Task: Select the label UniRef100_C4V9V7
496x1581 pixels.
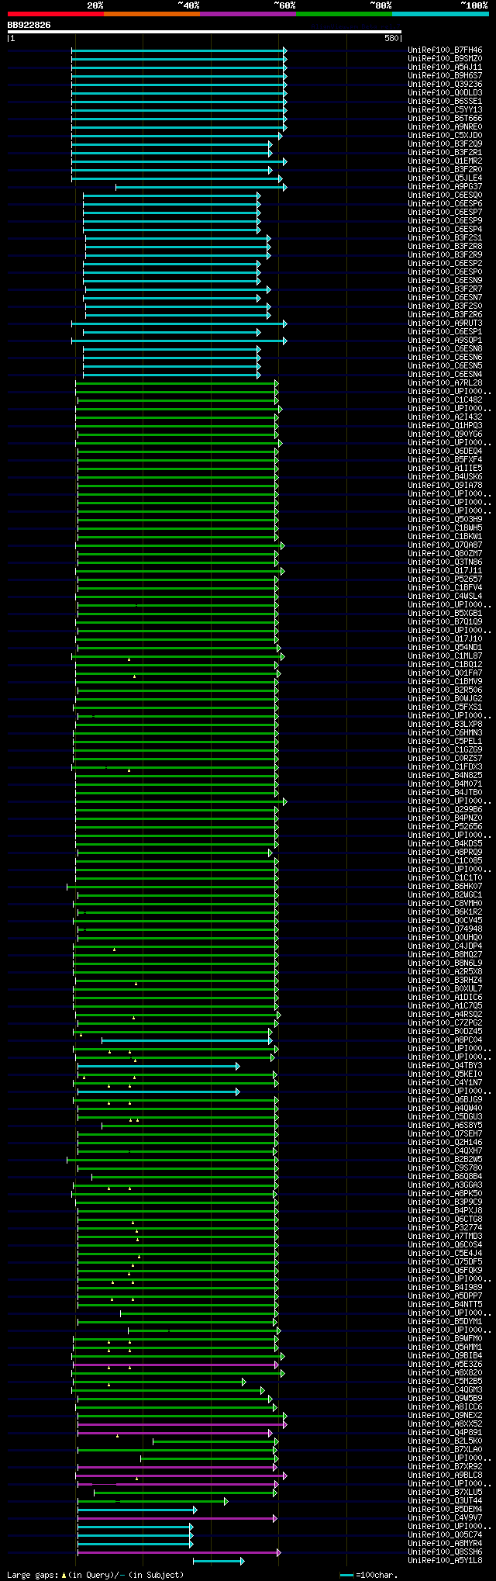Action: [x=445, y=1517]
